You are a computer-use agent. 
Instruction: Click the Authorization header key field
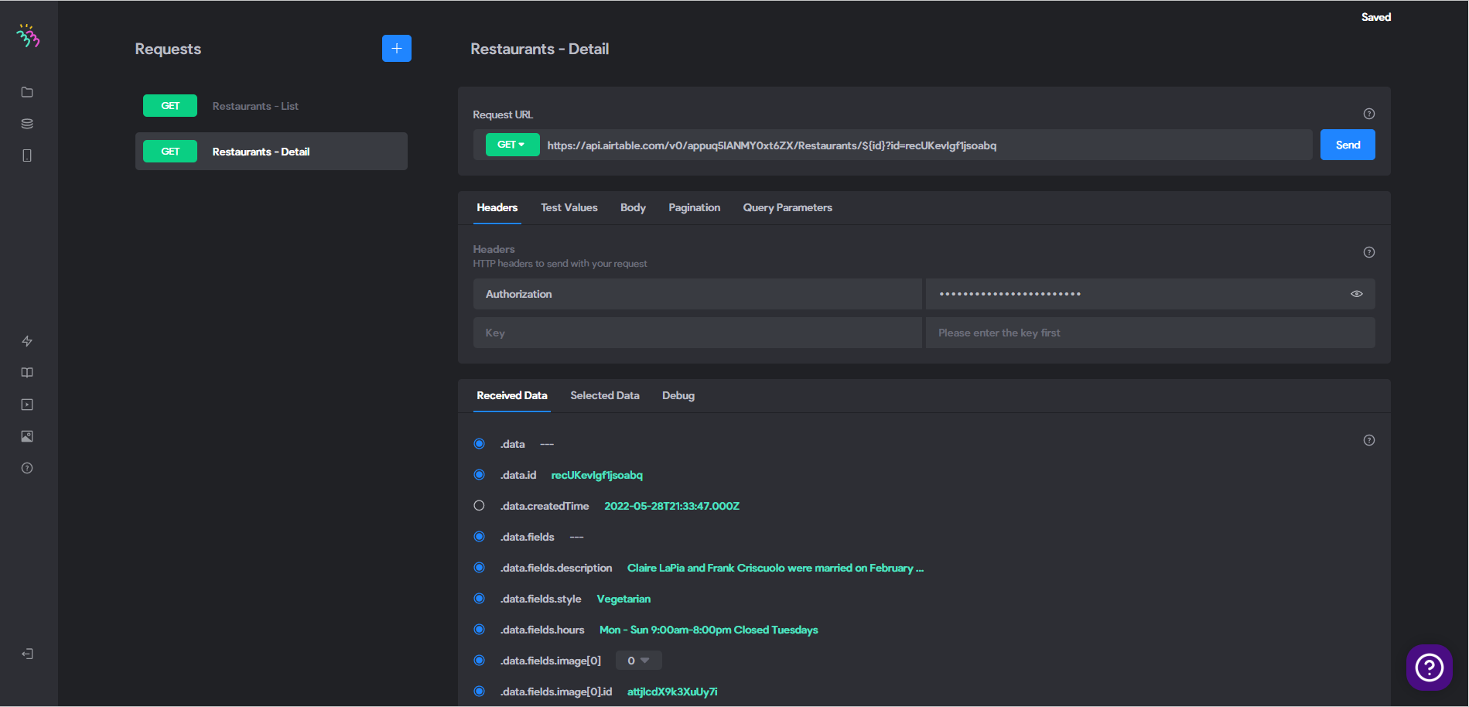tap(697, 294)
